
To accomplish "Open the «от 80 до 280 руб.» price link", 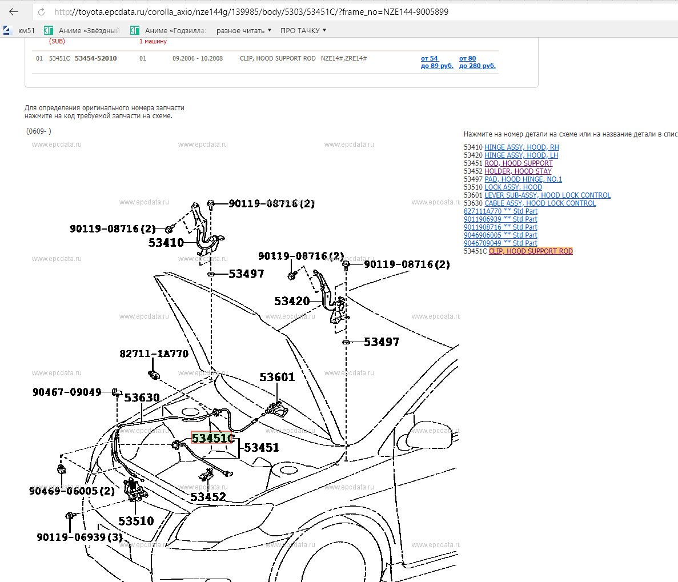I will [x=477, y=62].
